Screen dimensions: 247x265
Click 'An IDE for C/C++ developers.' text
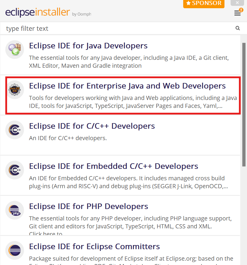point(68,138)
